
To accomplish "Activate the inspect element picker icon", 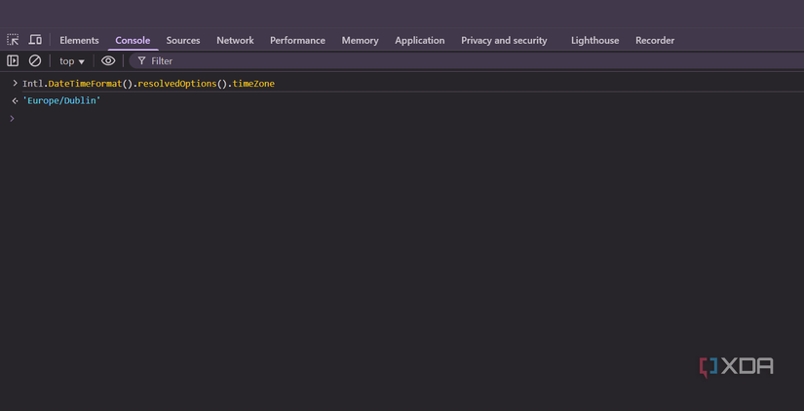I will (x=13, y=40).
